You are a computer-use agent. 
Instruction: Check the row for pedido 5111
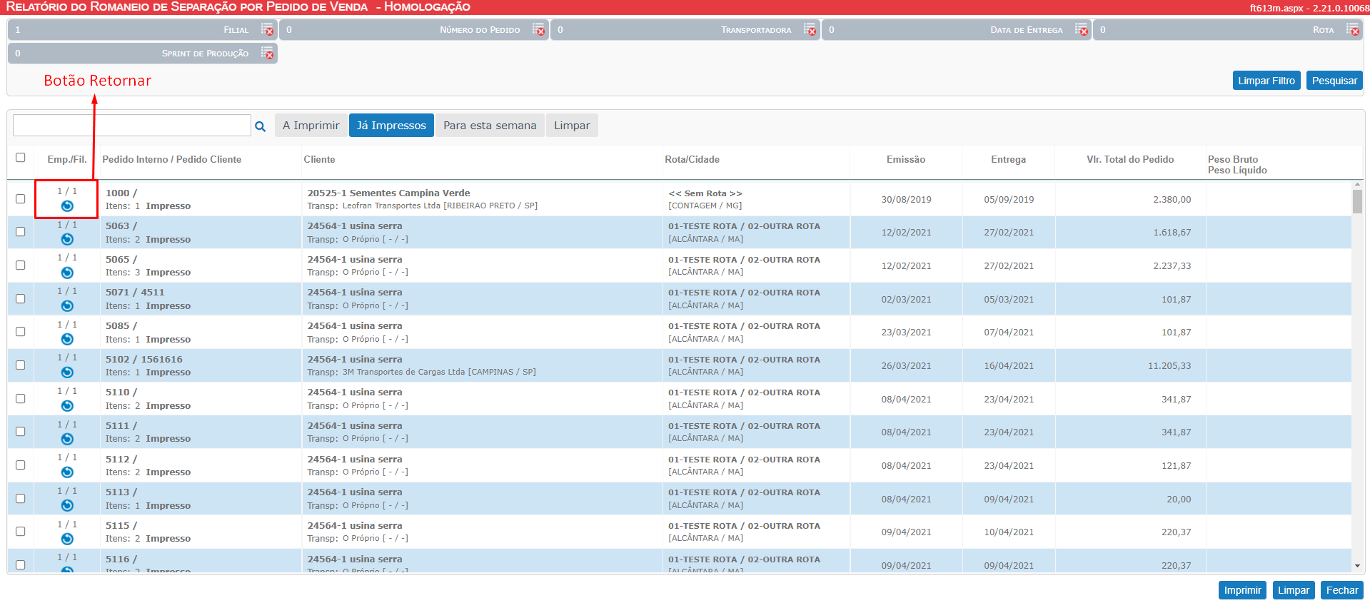20,431
